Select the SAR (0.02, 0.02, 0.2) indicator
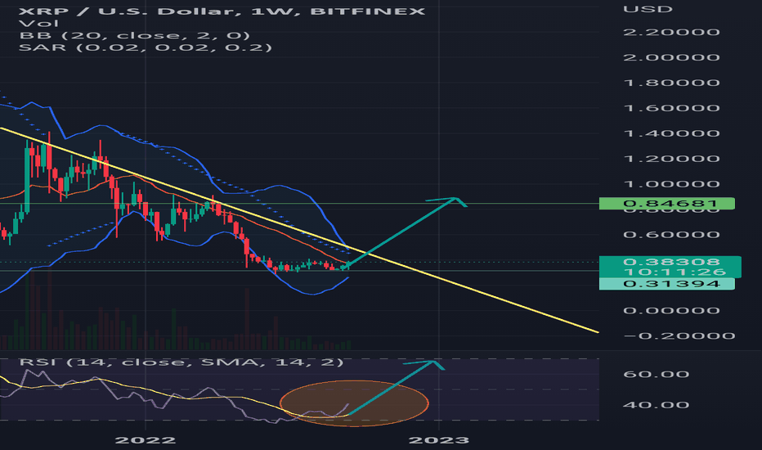Image resolution: width=762 pixels, height=450 pixels. [146, 47]
